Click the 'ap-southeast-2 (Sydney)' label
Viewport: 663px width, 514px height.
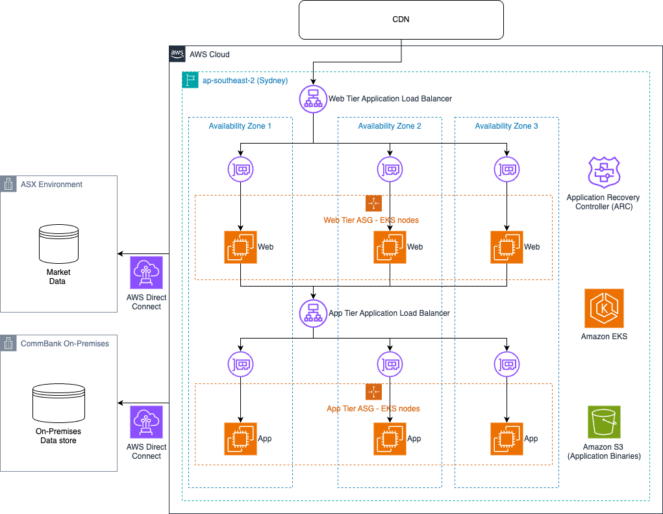245,81
